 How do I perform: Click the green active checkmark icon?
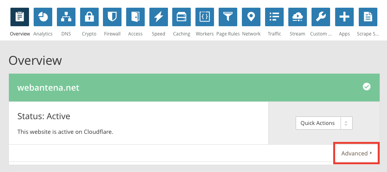coord(366,87)
